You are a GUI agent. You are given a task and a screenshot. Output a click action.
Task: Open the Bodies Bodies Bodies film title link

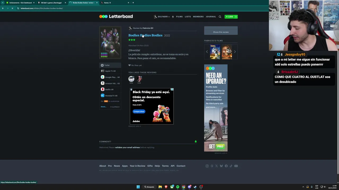(x=145, y=35)
